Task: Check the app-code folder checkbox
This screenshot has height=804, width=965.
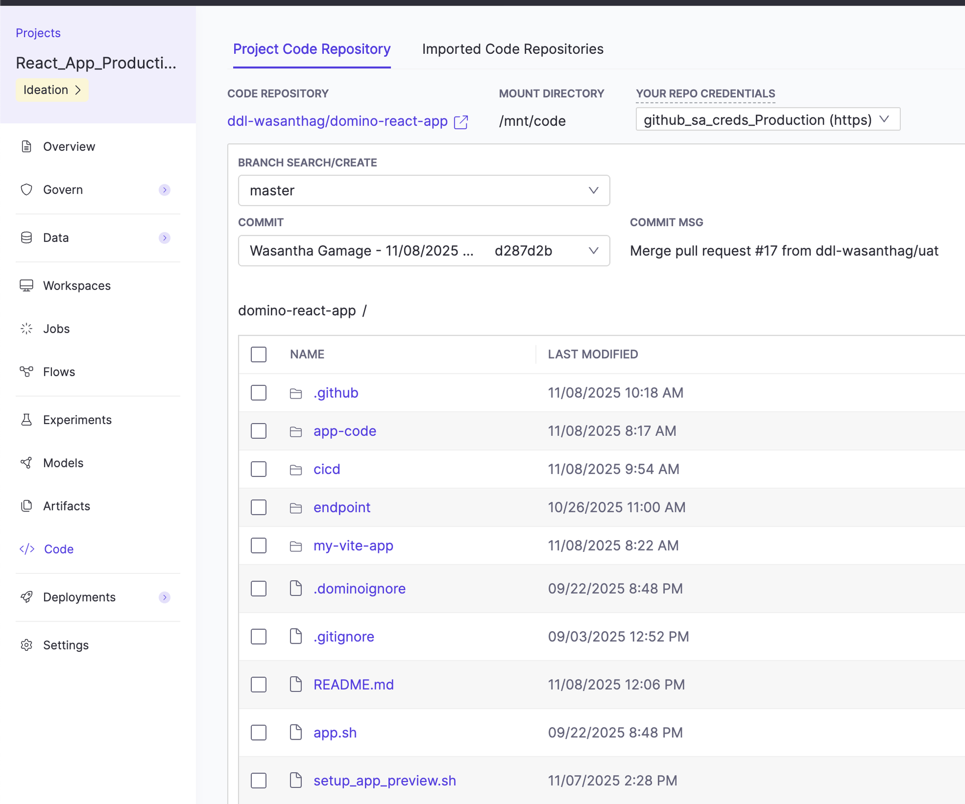Action: click(x=259, y=431)
